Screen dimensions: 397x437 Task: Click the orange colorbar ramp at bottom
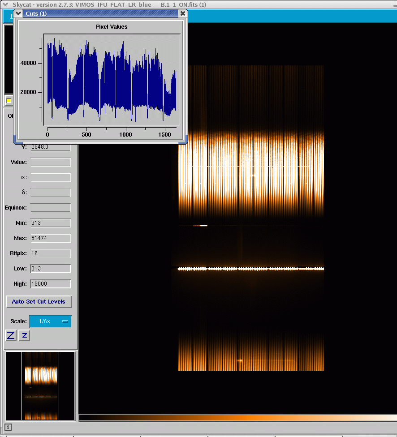237,417
